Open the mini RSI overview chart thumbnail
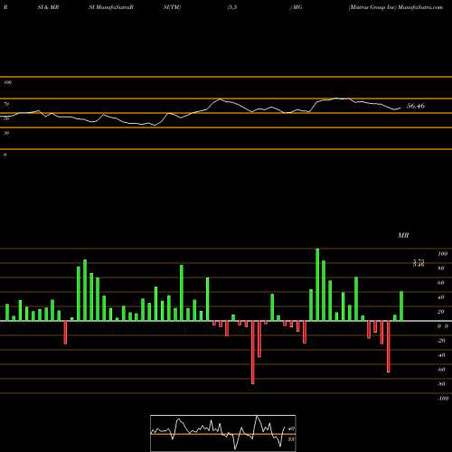The image size is (452, 452). pyautogui.click(x=223, y=433)
